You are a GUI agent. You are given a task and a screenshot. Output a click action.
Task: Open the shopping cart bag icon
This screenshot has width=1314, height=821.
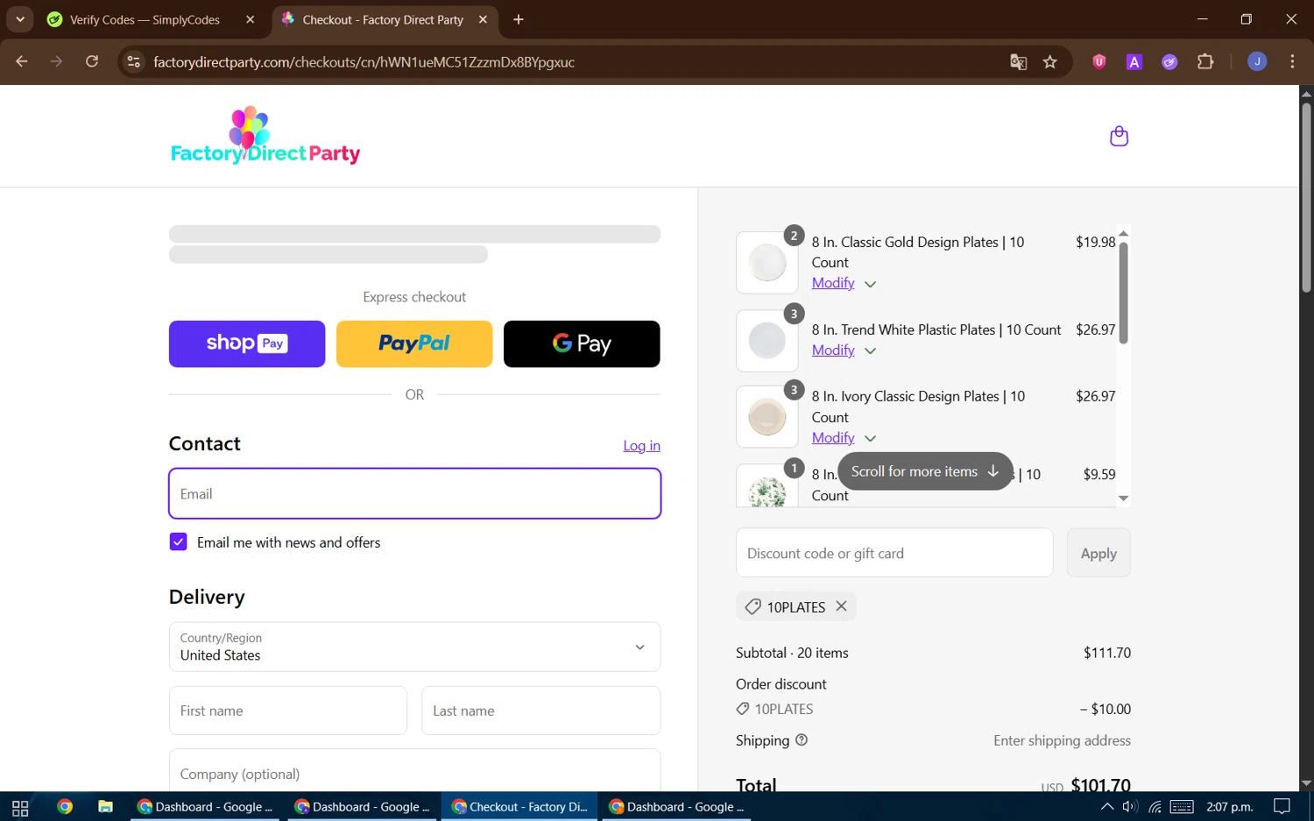[1119, 136]
